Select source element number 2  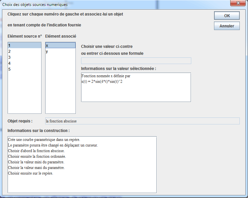point(24,51)
